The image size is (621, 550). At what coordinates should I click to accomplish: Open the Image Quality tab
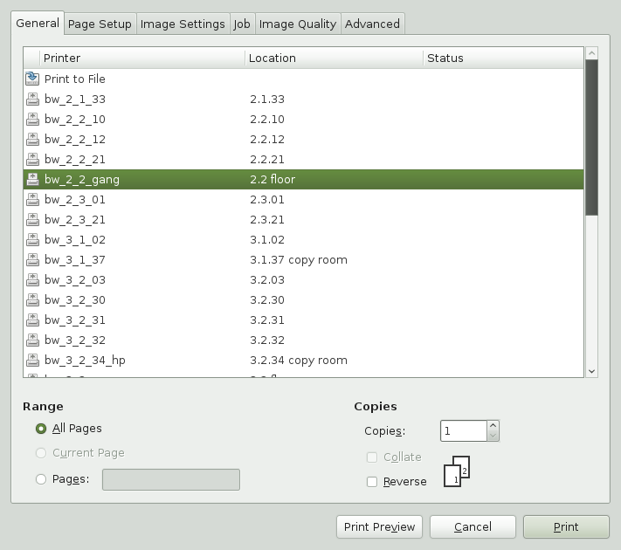(298, 24)
